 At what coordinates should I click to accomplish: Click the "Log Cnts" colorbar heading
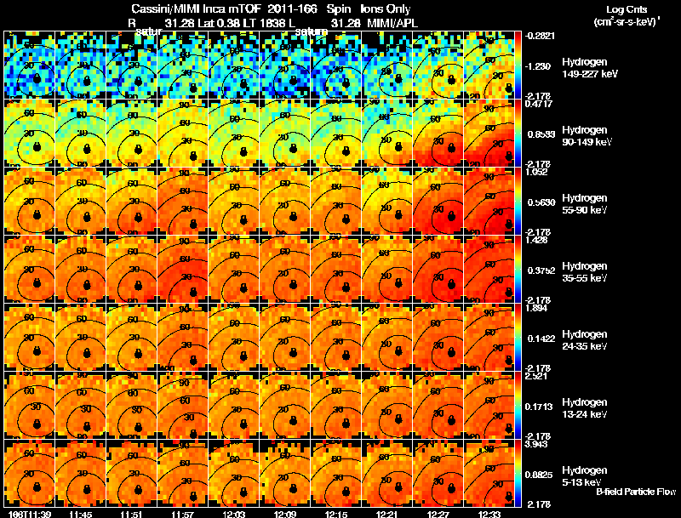click(627, 9)
